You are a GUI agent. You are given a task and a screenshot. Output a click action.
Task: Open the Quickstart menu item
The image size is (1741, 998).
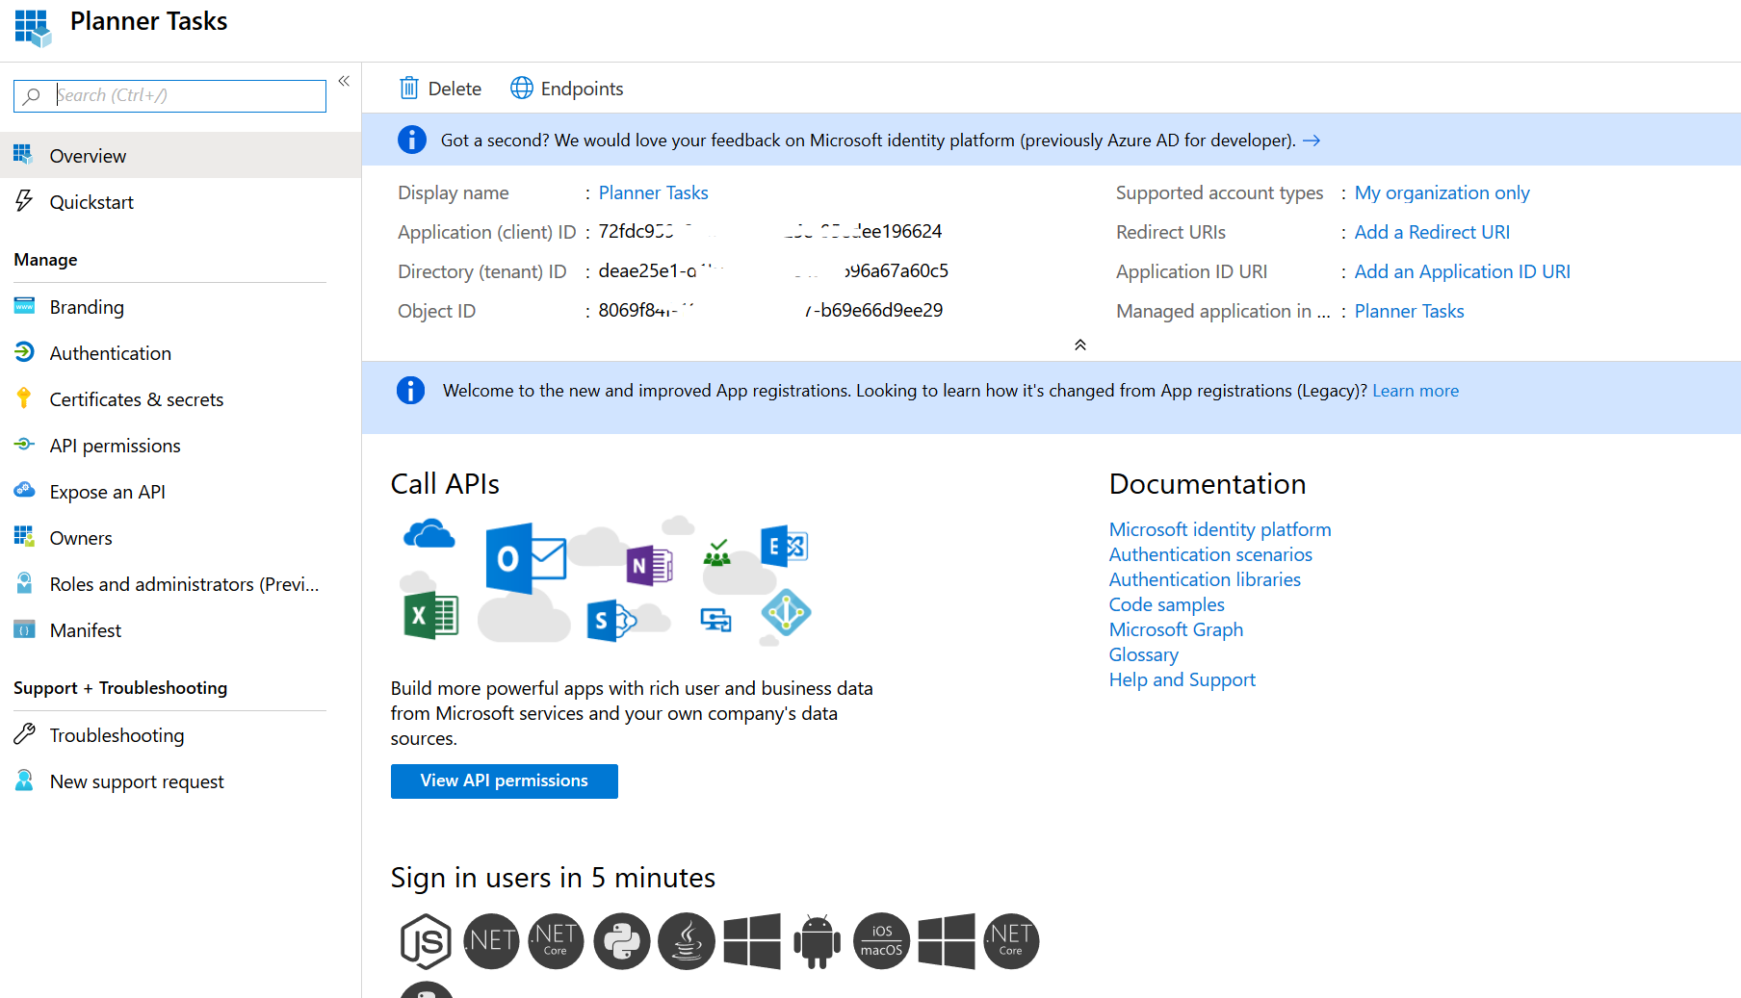point(91,202)
